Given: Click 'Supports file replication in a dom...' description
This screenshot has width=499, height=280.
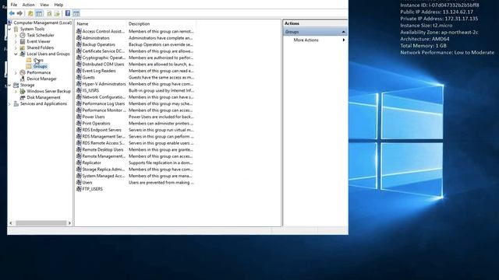Looking at the screenshot, I should [x=161, y=163].
